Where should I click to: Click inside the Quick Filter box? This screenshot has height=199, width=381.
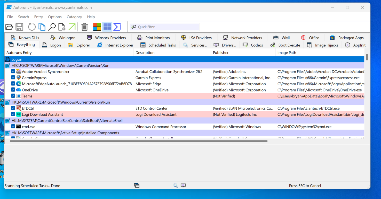[x=165, y=27]
